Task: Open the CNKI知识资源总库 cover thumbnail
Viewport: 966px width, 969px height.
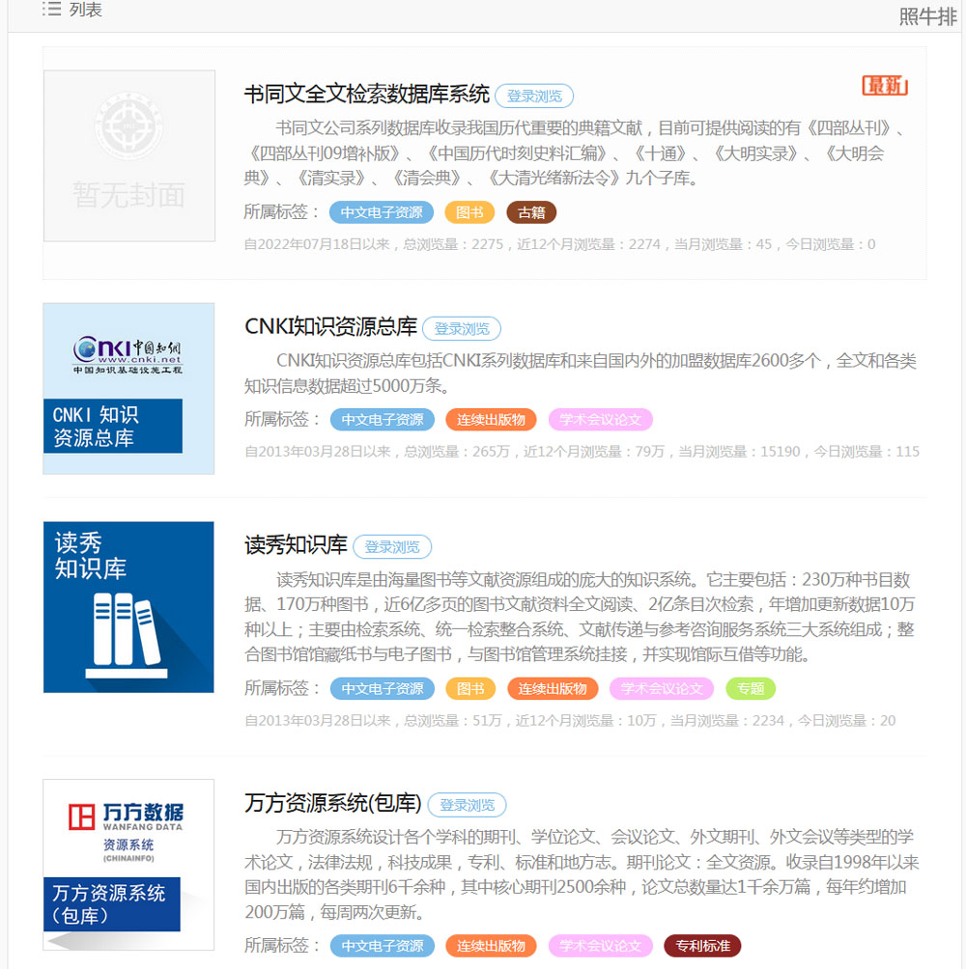Action: pos(128,389)
